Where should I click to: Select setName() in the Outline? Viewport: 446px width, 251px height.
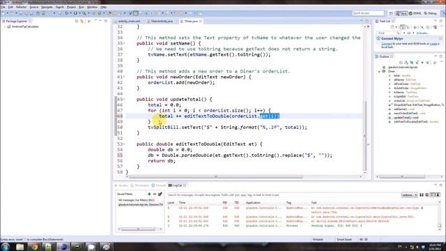click(x=404, y=109)
